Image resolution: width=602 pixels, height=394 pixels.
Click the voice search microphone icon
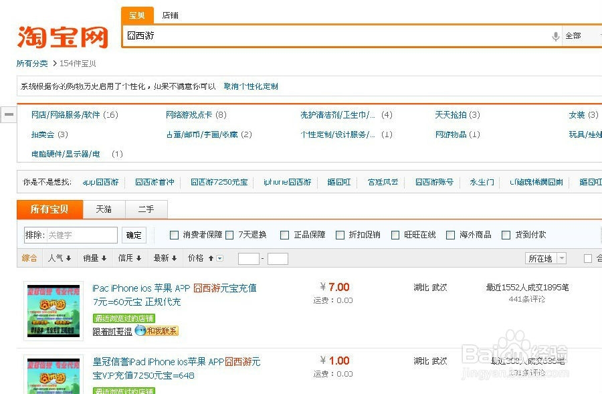coord(556,35)
